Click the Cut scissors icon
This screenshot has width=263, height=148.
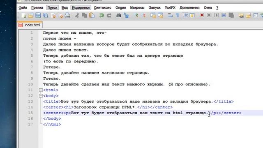77,16
